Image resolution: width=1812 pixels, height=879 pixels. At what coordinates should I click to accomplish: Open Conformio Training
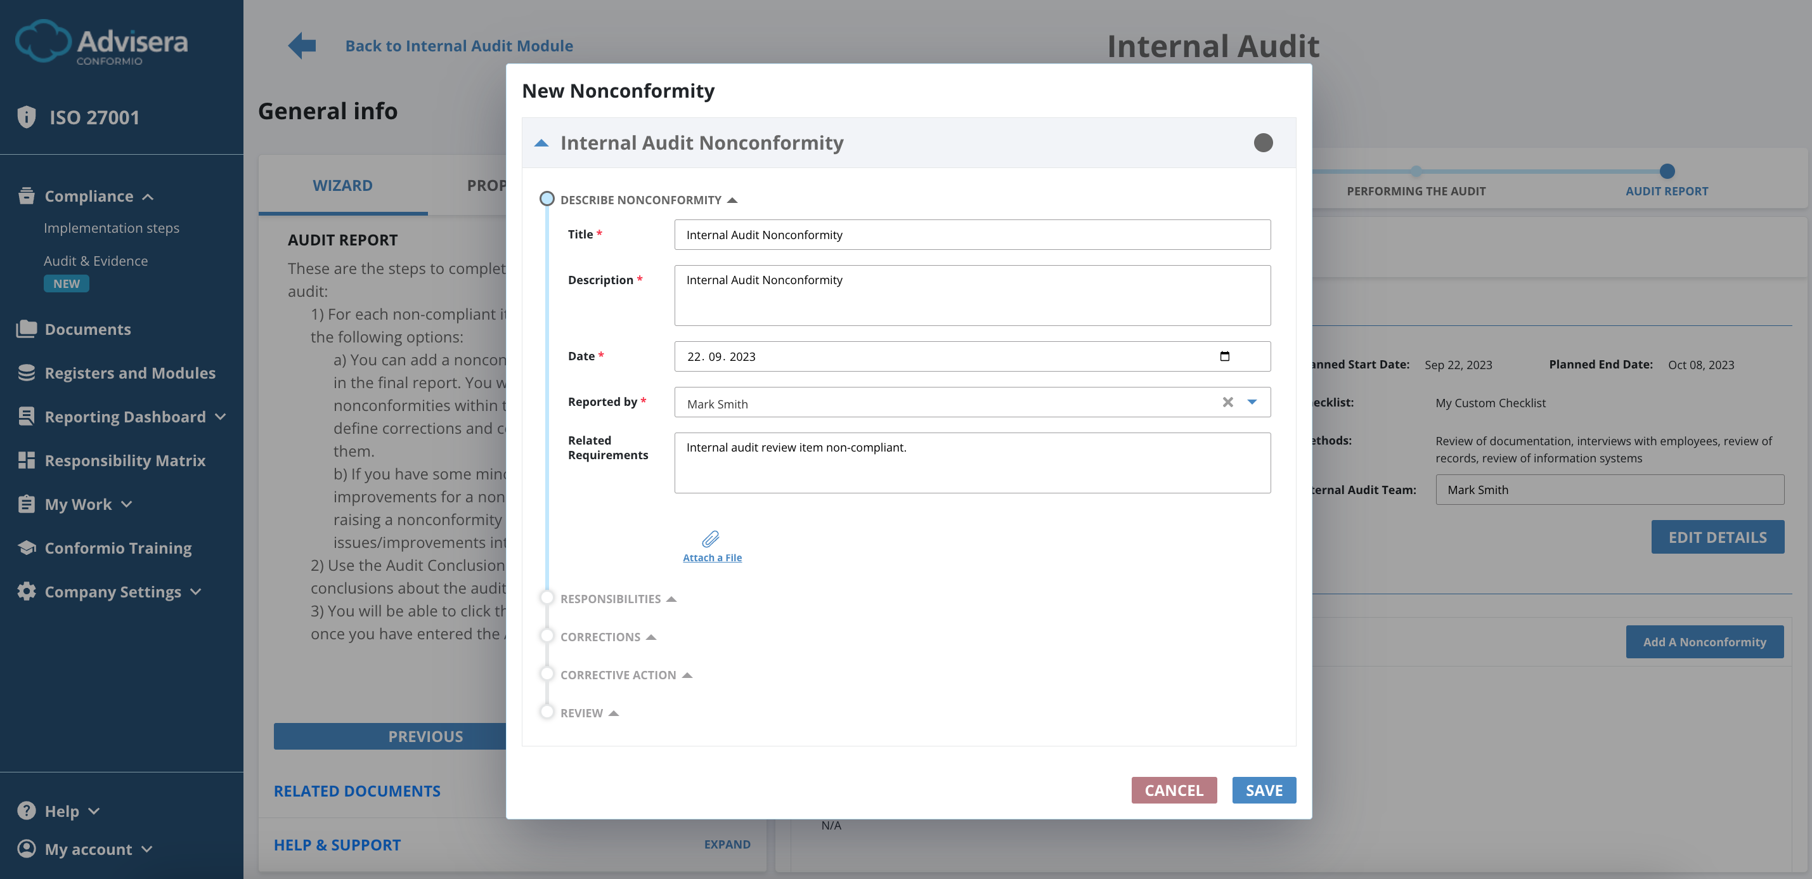click(x=117, y=547)
